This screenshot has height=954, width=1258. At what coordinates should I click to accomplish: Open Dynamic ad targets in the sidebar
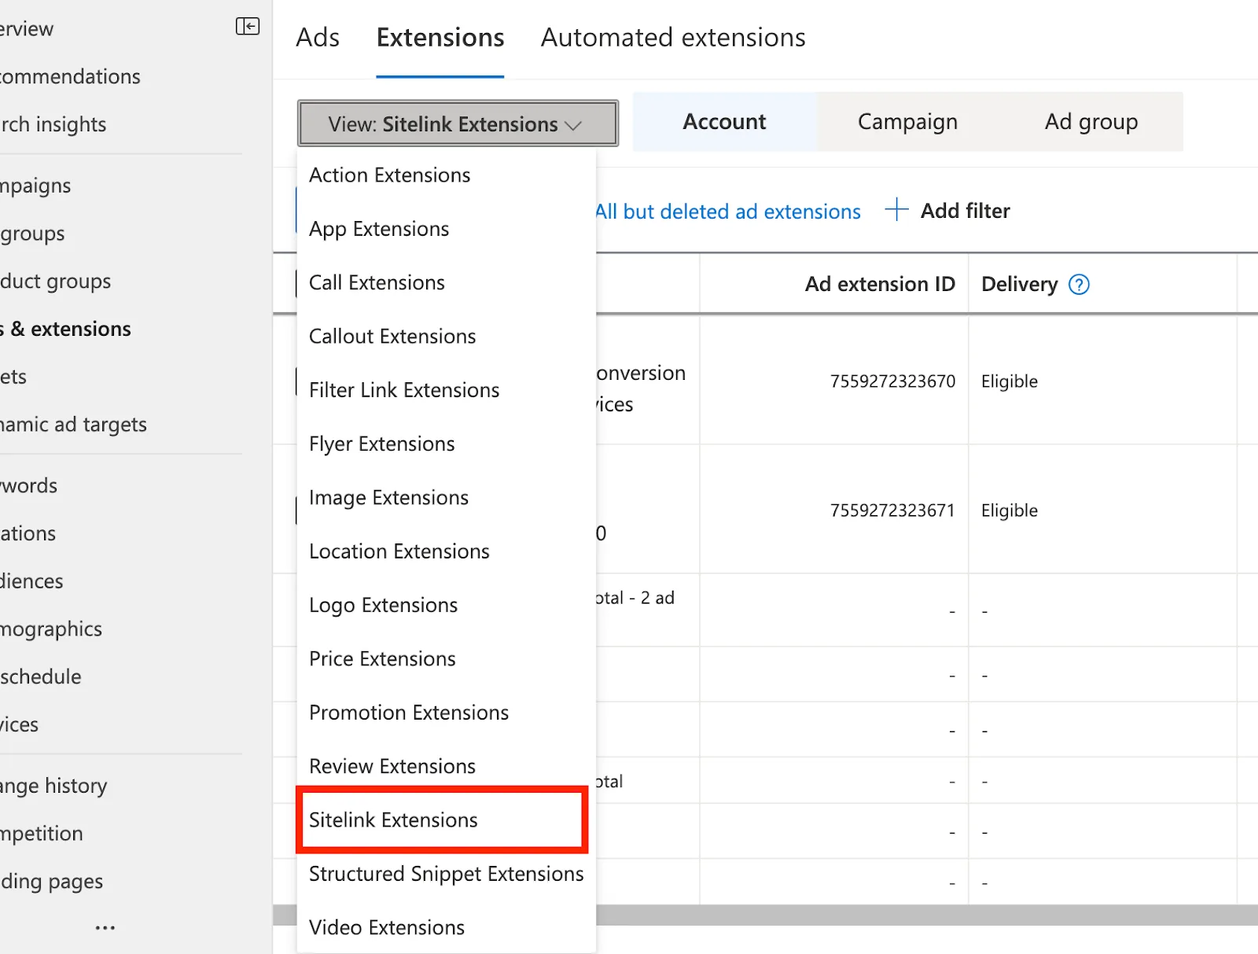[73, 425]
